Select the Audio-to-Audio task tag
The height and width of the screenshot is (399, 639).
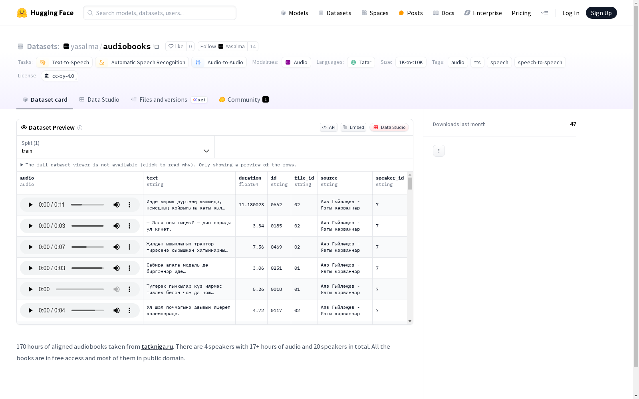coord(219,62)
